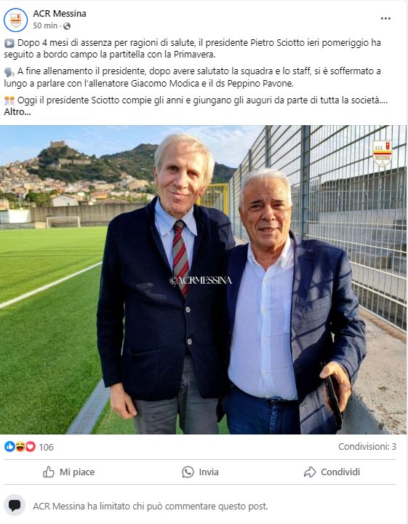The width and height of the screenshot is (408, 524).
Task: Click the red heart reaction icon
Action: tap(31, 446)
